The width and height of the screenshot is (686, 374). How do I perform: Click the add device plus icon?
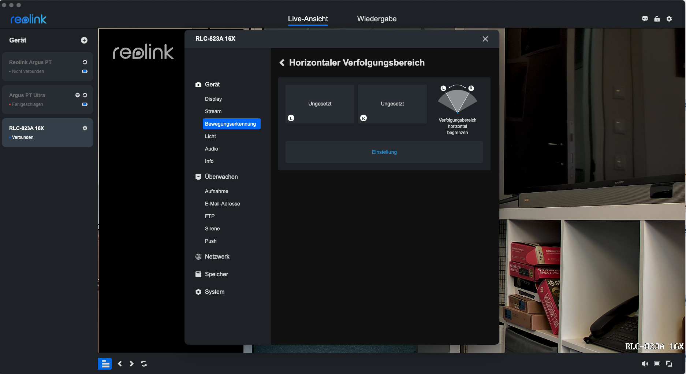point(84,40)
